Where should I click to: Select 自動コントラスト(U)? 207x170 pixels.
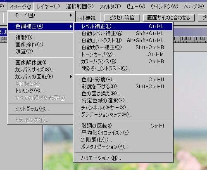(x=123, y=40)
